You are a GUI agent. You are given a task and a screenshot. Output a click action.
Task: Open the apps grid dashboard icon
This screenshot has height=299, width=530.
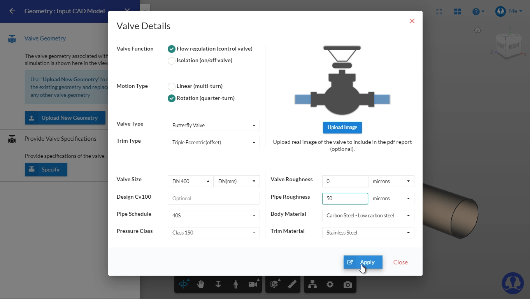(457, 12)
